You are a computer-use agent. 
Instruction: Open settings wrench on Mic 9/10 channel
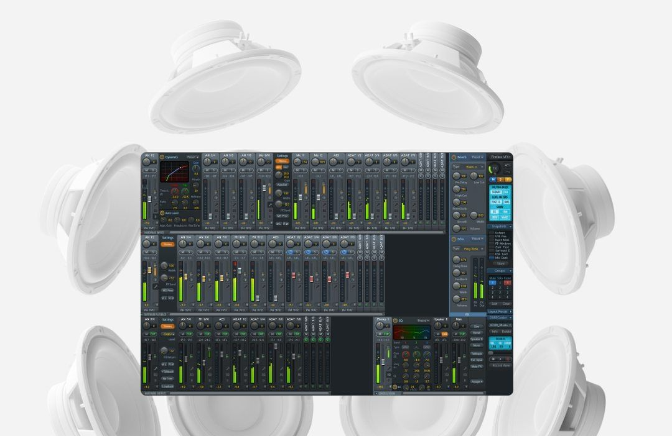[269, 204]
